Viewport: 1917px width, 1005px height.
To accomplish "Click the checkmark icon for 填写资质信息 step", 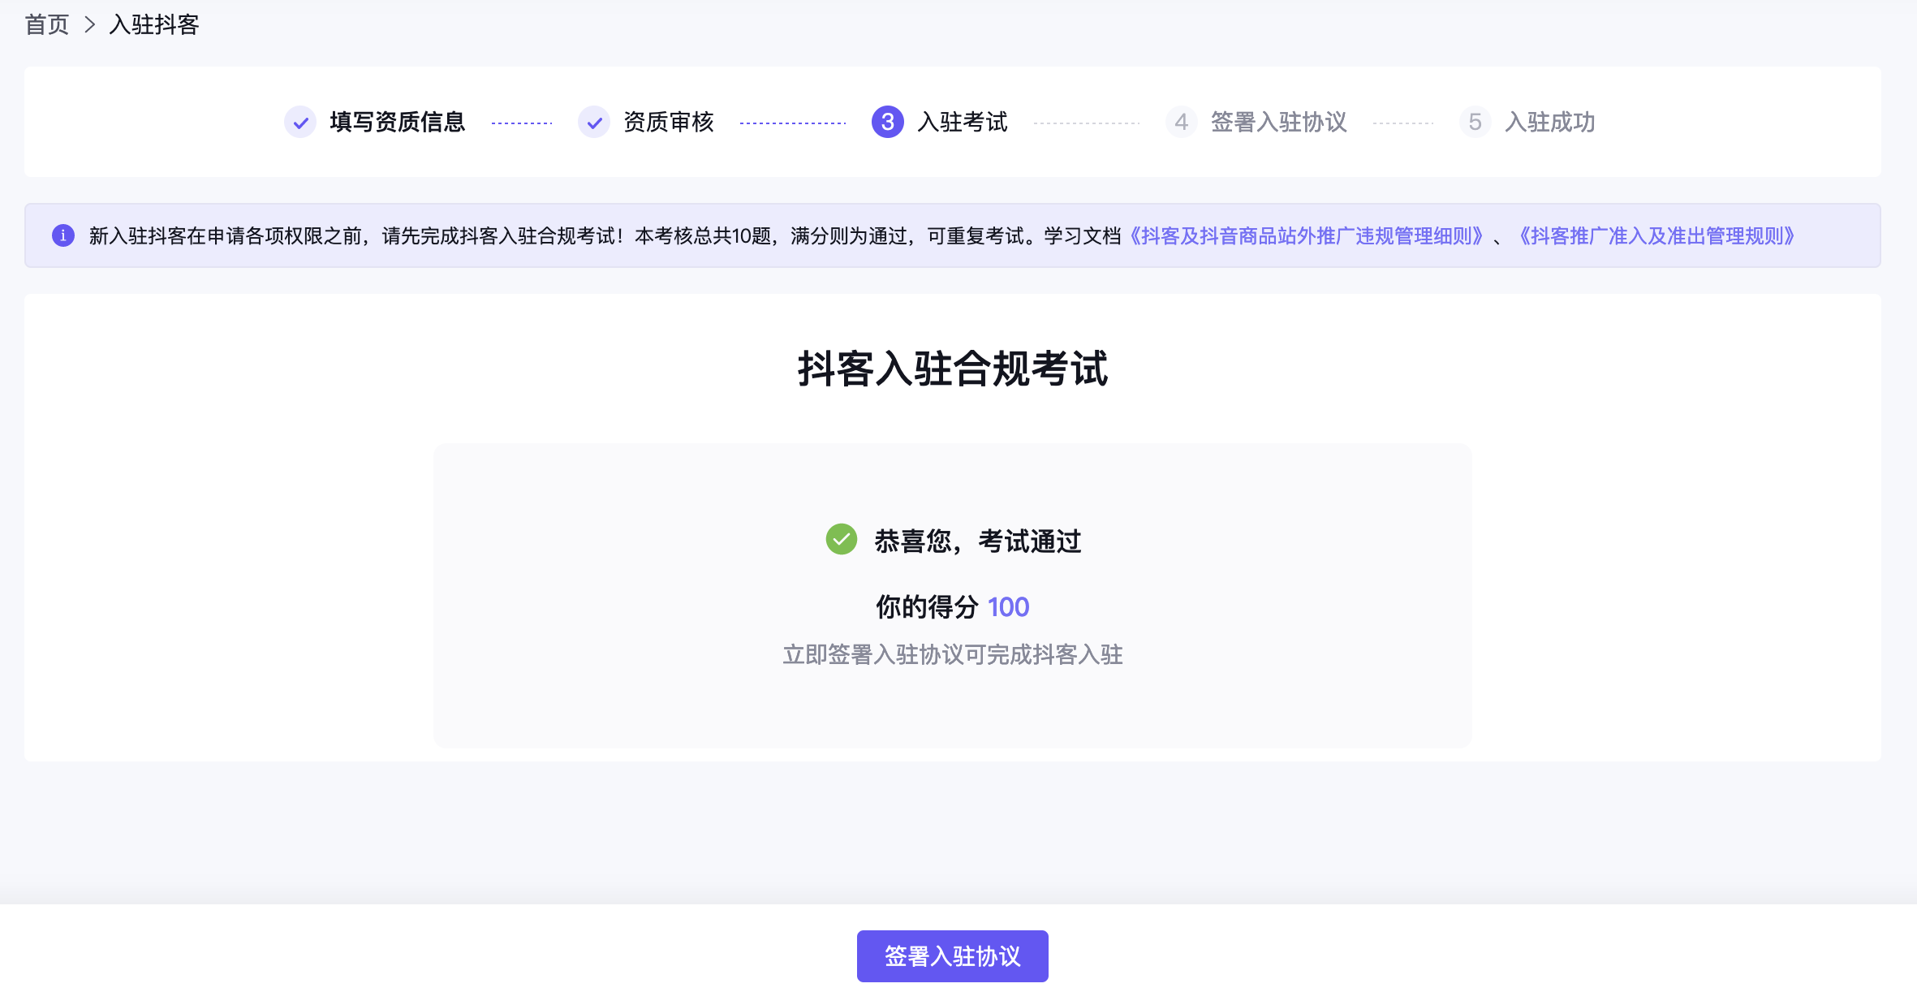I will click(x=300, y=122).
